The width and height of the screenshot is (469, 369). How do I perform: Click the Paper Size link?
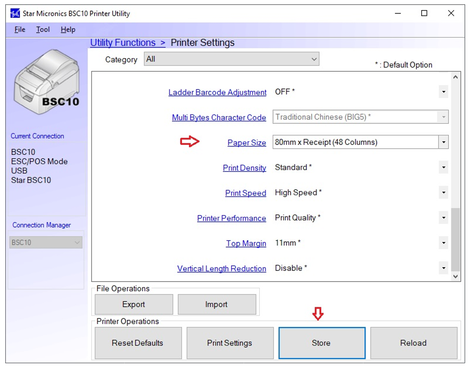click(x=246, y=142)
